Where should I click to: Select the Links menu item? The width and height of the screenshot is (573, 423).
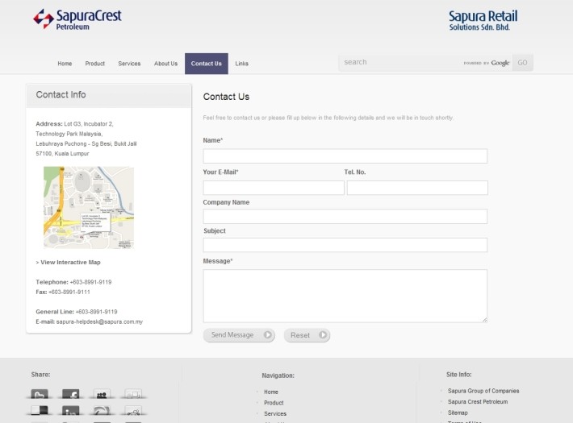(242, 64)
